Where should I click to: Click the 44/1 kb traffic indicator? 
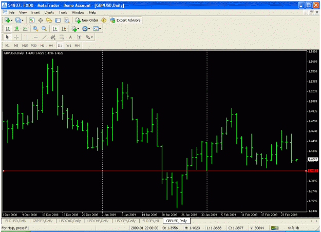pos(293,228)
